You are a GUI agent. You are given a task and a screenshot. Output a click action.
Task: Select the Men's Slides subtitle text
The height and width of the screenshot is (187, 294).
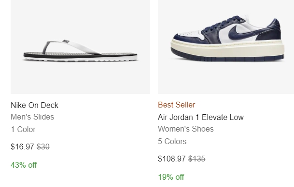(32, 117)
